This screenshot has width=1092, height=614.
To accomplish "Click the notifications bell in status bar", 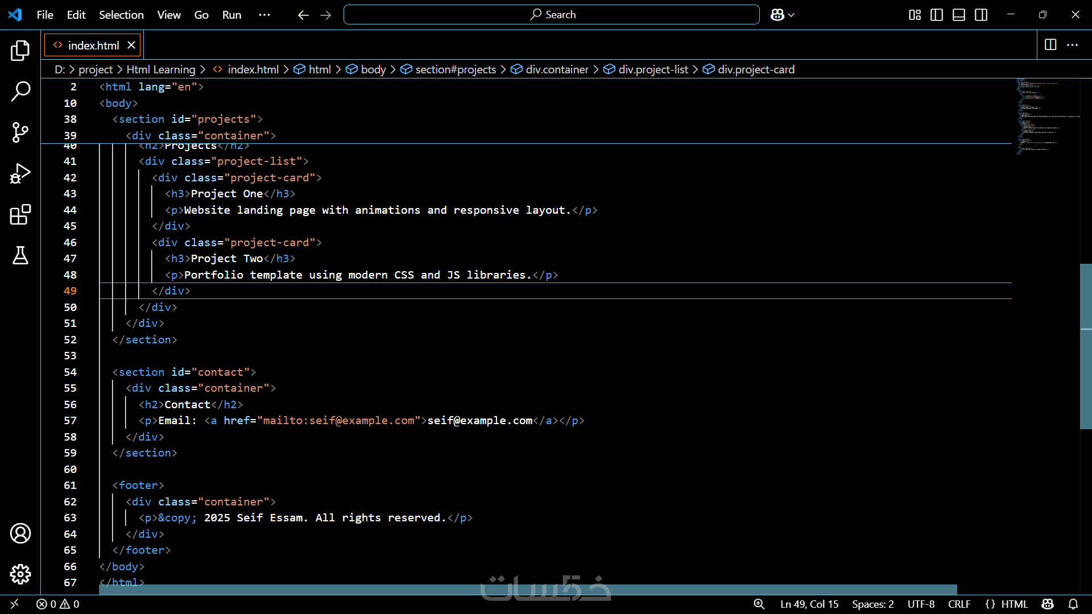I will [1073, 604].
